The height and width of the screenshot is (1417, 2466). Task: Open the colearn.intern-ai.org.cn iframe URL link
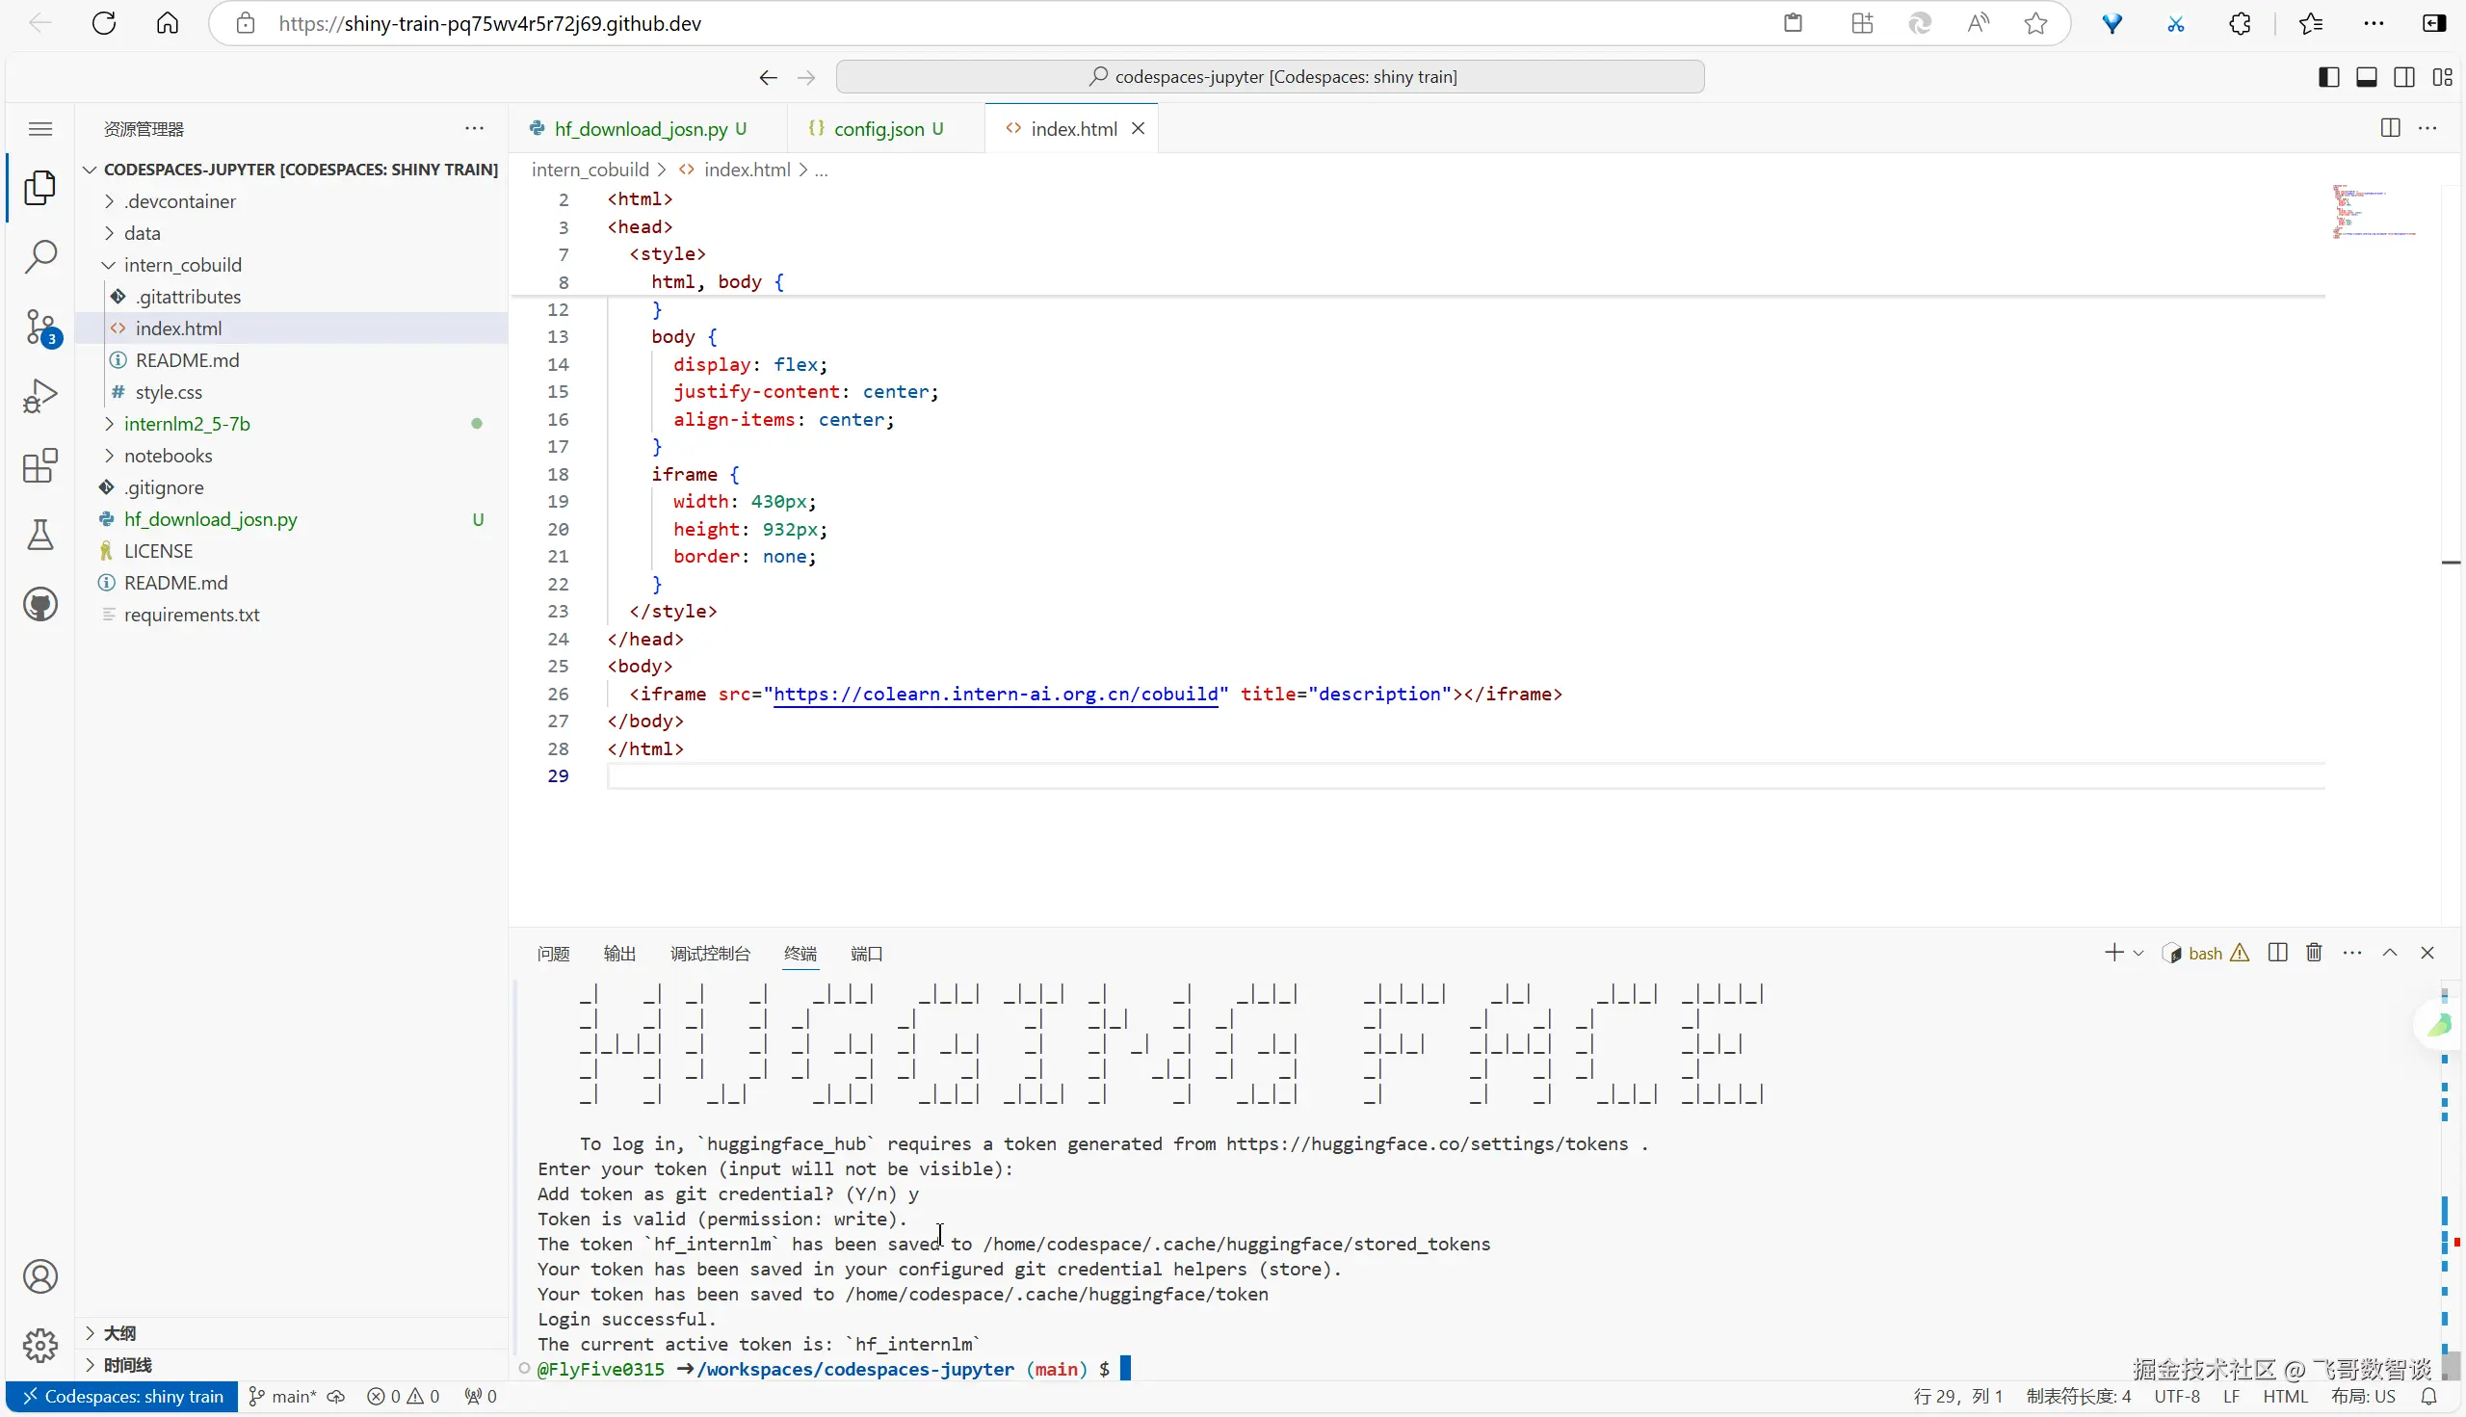[994, 694]
